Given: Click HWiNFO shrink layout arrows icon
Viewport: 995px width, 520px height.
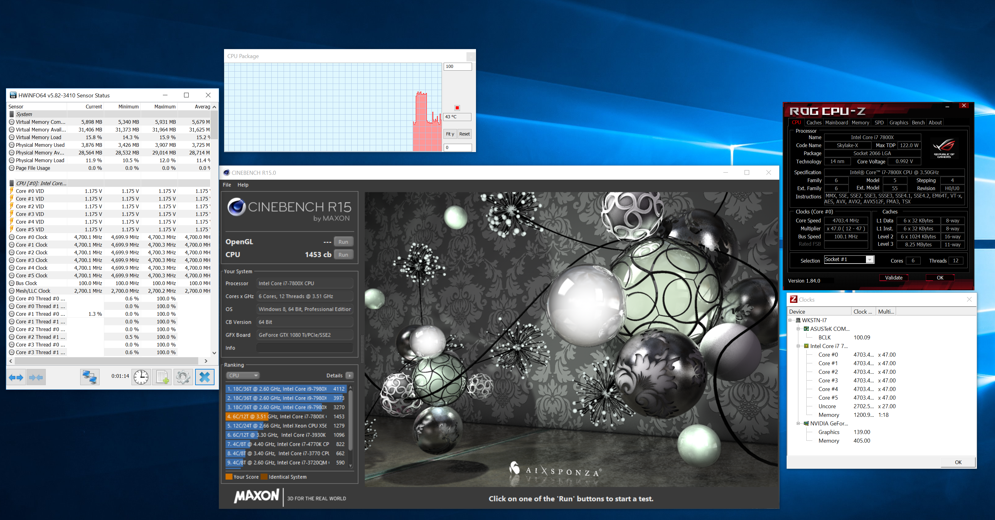Looking at the screenshot, I should (36, 377).
